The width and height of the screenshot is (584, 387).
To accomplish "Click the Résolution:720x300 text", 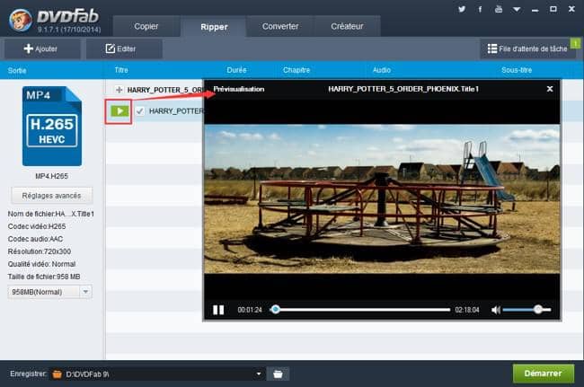I will point(40,251).
